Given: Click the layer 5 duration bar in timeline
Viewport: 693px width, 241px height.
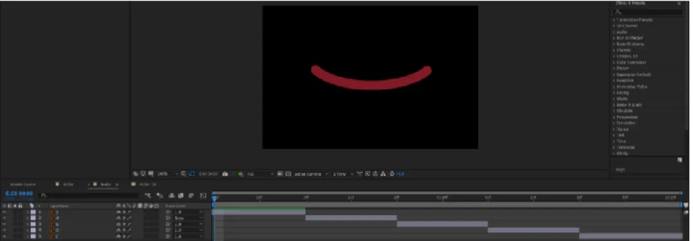Looking at the screenshot, I should [x=631, y=236].
